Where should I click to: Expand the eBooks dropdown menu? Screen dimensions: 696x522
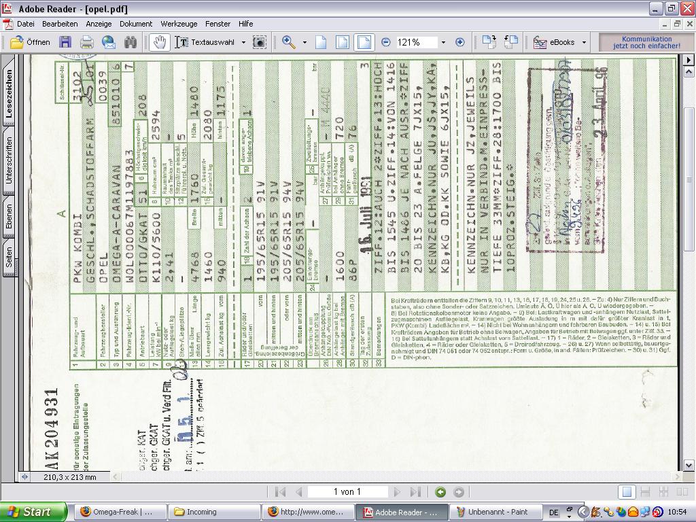[582, 42]
